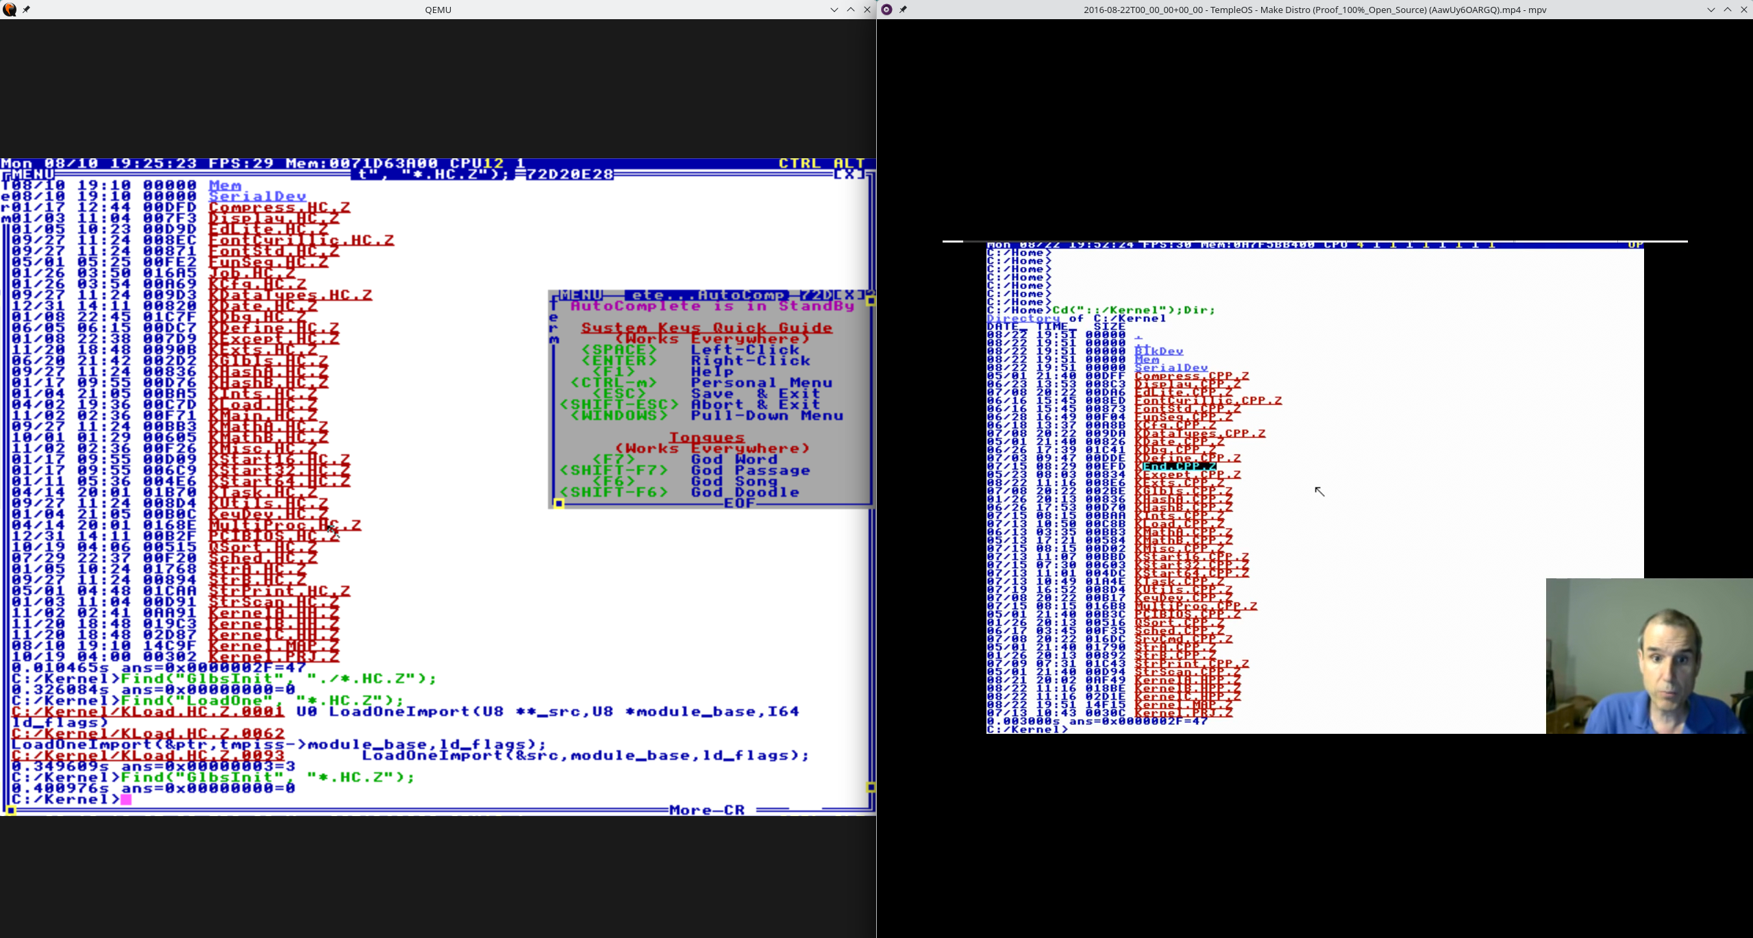Maximize the mpv window

coord(1728,10)
